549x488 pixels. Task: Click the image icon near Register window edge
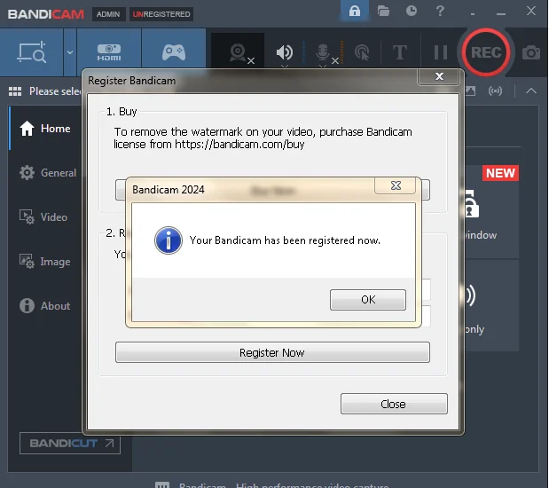[x=471, y=91]
